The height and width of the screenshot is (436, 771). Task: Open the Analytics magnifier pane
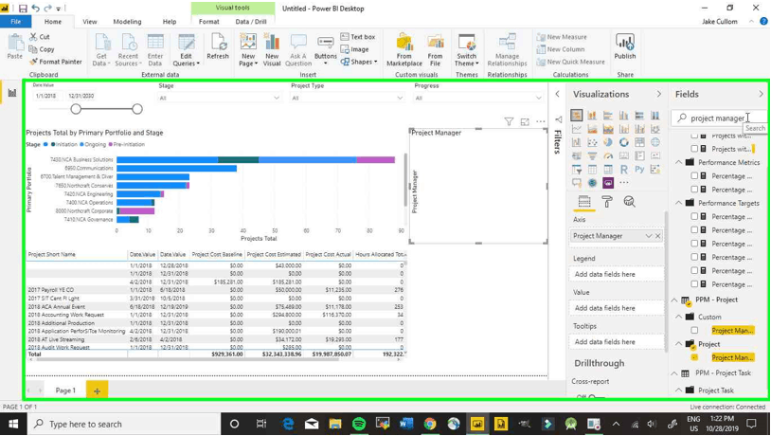click(x=629, y=201)
